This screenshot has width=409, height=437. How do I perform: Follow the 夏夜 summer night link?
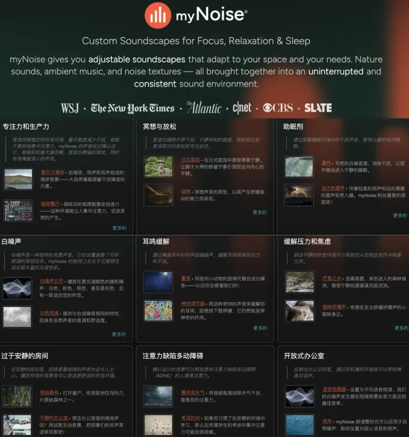186,279
